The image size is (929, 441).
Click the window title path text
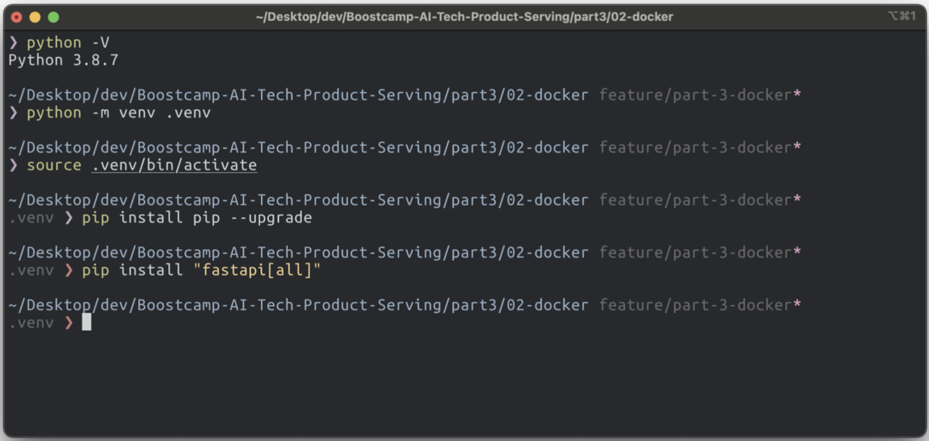464,17
